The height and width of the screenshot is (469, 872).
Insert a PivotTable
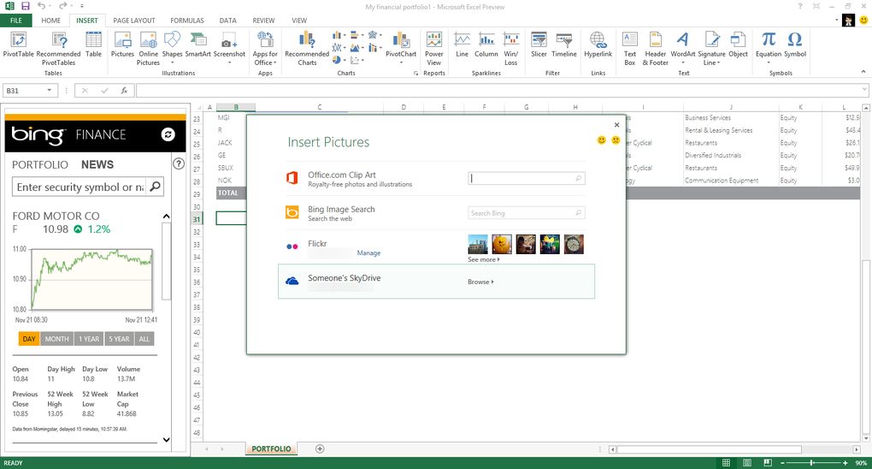coord(18,45)
